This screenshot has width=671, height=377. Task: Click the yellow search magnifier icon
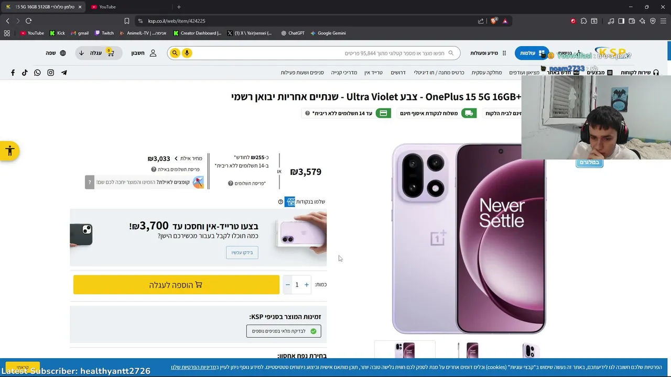pyautogui.click(x=175, y=53)
